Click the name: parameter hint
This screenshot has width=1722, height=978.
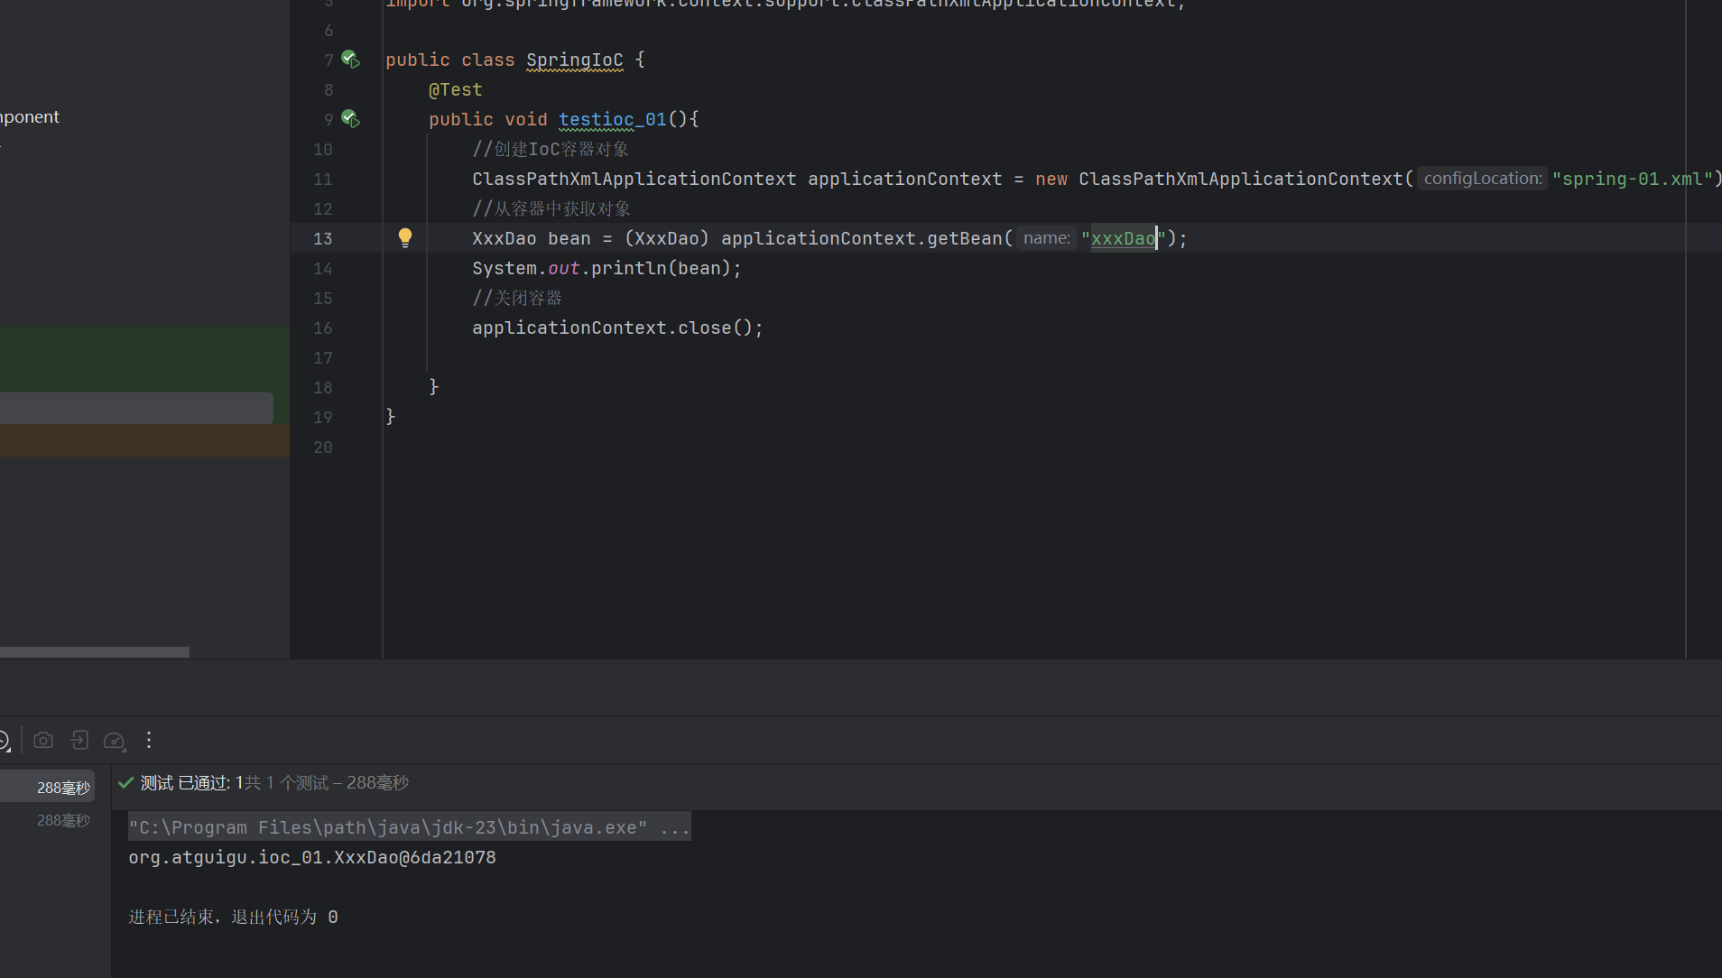pos(1046,238)
